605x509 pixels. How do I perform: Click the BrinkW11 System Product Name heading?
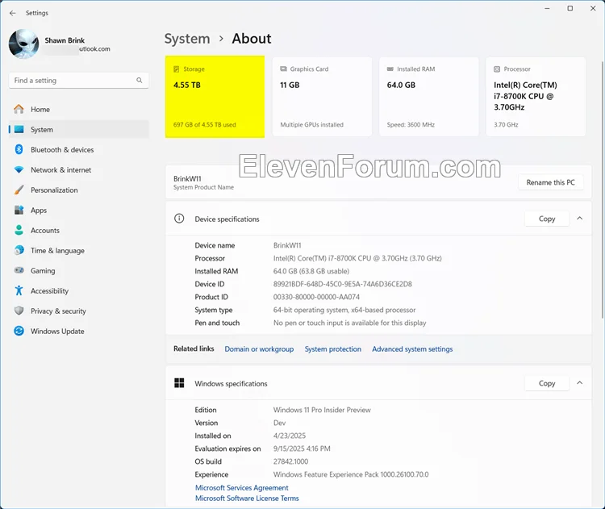204,182
